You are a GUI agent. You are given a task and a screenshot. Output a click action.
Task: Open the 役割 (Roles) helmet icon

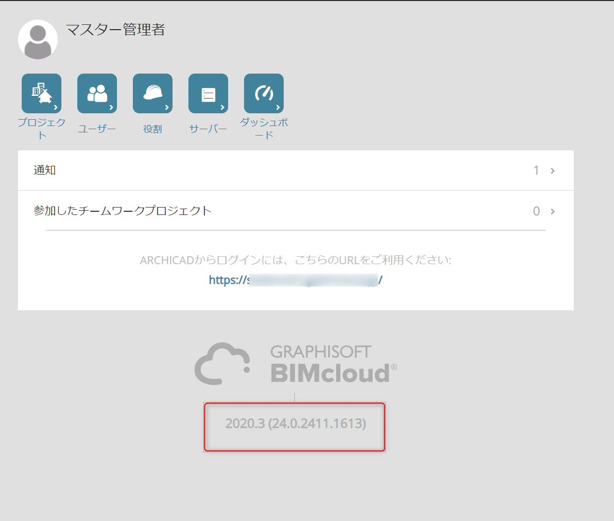[x=153, y=93]
